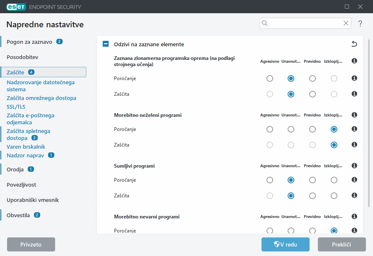Click the V redu button

[x=285, y=244]
